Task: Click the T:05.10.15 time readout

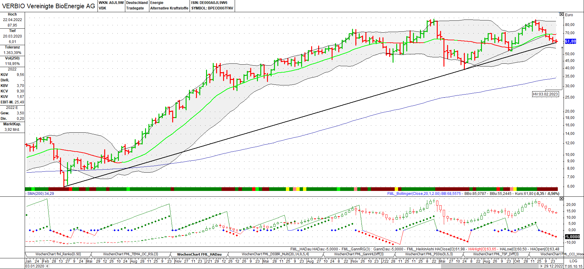Action: pyautogui.click(x=573, y=266)
